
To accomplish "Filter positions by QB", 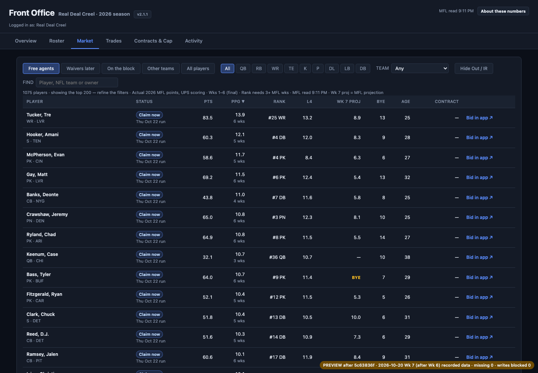I will click(x=243, y=69).
